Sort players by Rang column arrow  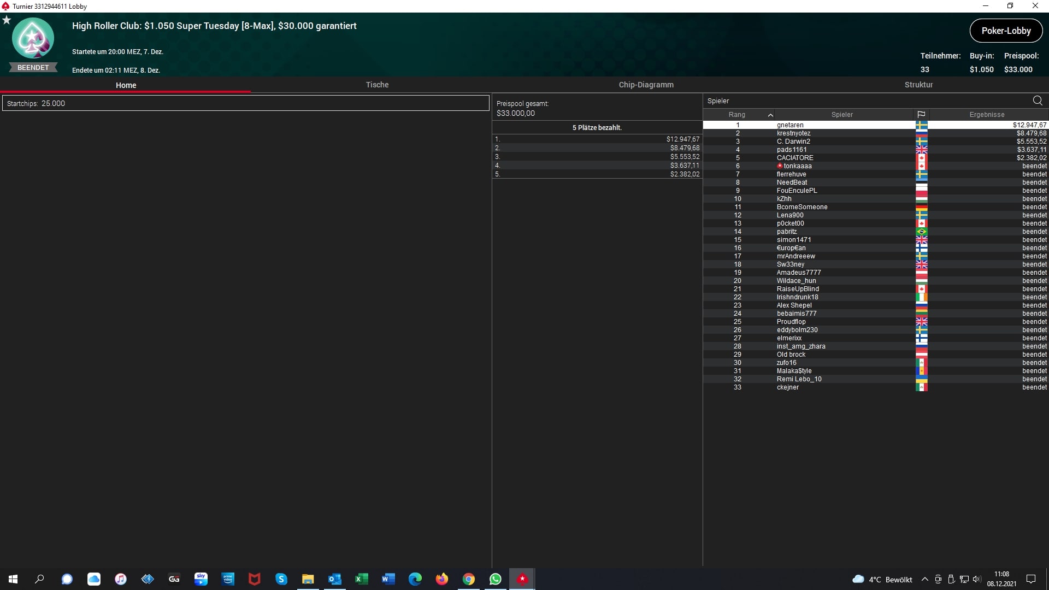click(x=770, y=115)
